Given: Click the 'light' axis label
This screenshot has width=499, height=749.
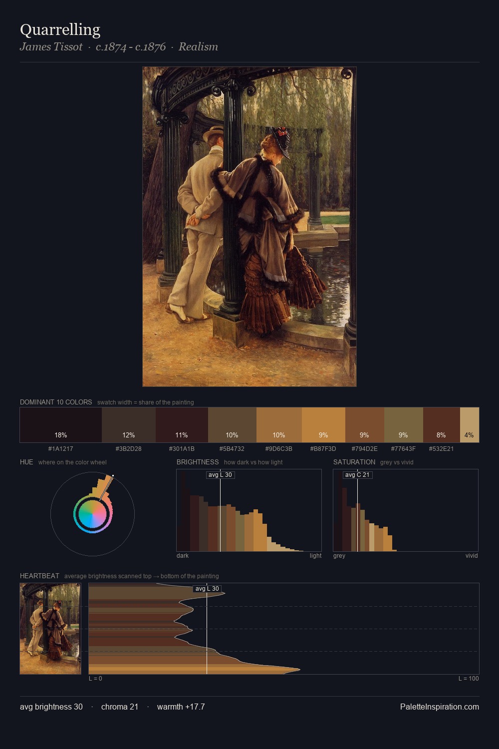Looking at the screenshot, I should pyautogui.click(x=315, y=556).
